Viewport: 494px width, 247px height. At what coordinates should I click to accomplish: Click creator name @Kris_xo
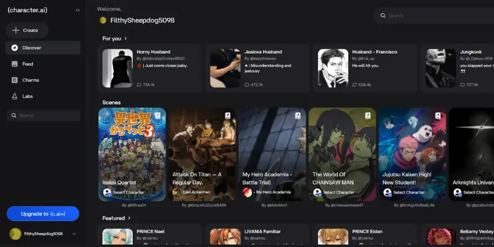point(366,59)
